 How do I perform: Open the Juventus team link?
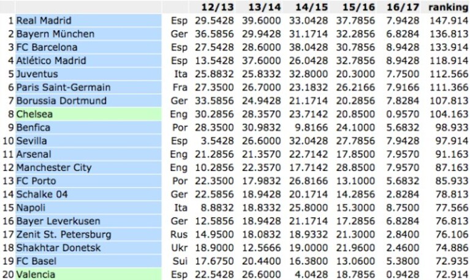pos(37,74)
